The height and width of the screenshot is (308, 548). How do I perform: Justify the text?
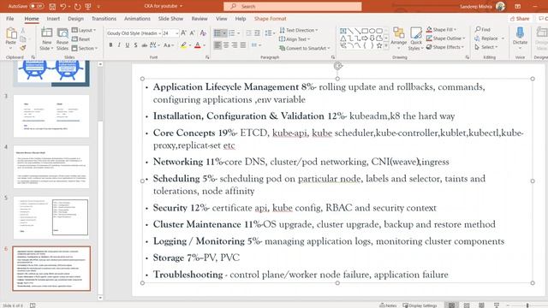point(243,45)
